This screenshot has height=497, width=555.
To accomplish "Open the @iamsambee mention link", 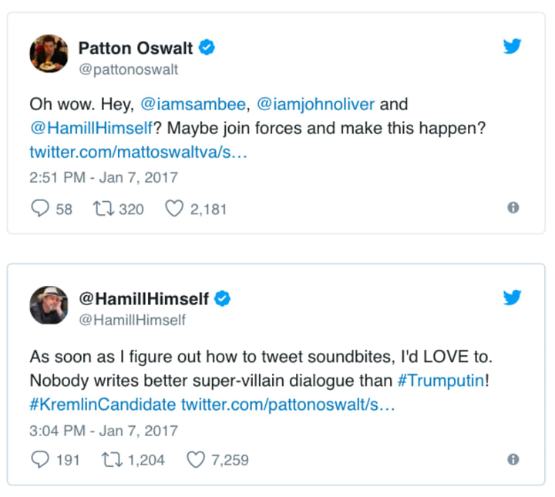I will (x=193, y=104).
